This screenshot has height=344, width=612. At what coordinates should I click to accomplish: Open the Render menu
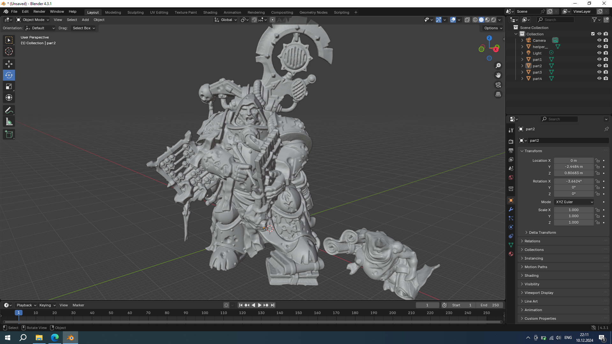(39, 11)
